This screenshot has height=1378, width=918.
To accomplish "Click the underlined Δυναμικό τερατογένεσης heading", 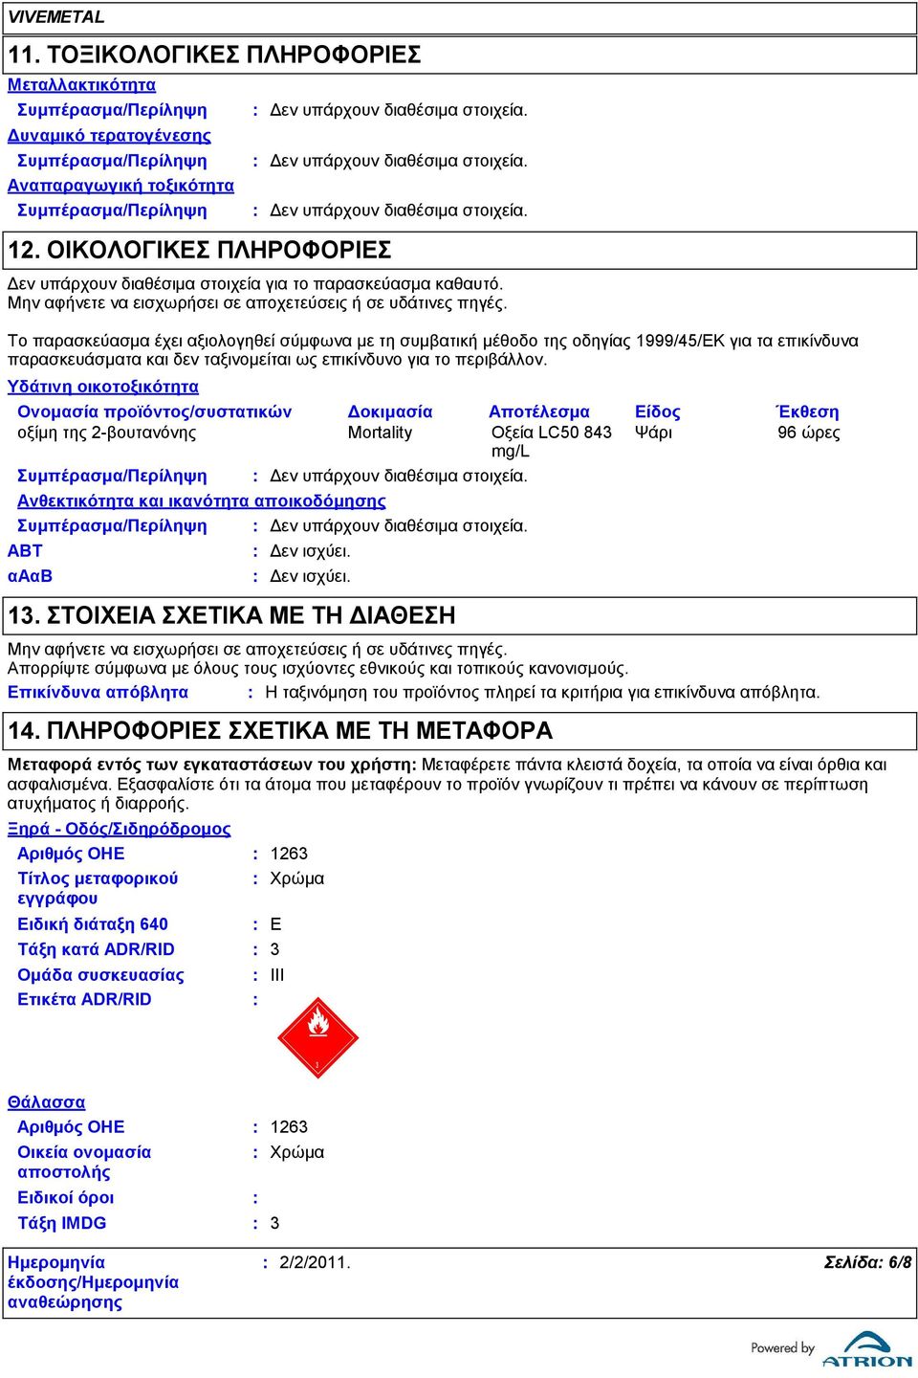I will 109,136.
